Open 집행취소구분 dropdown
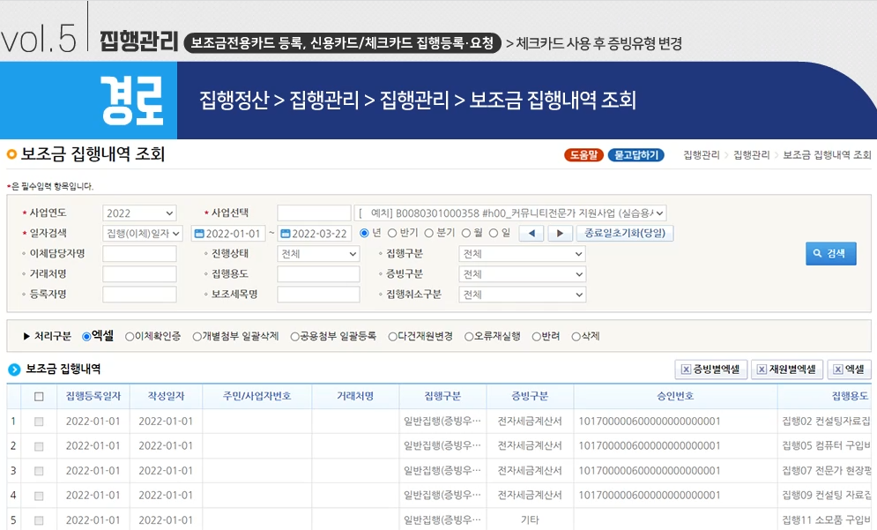 tap(522, 295)
